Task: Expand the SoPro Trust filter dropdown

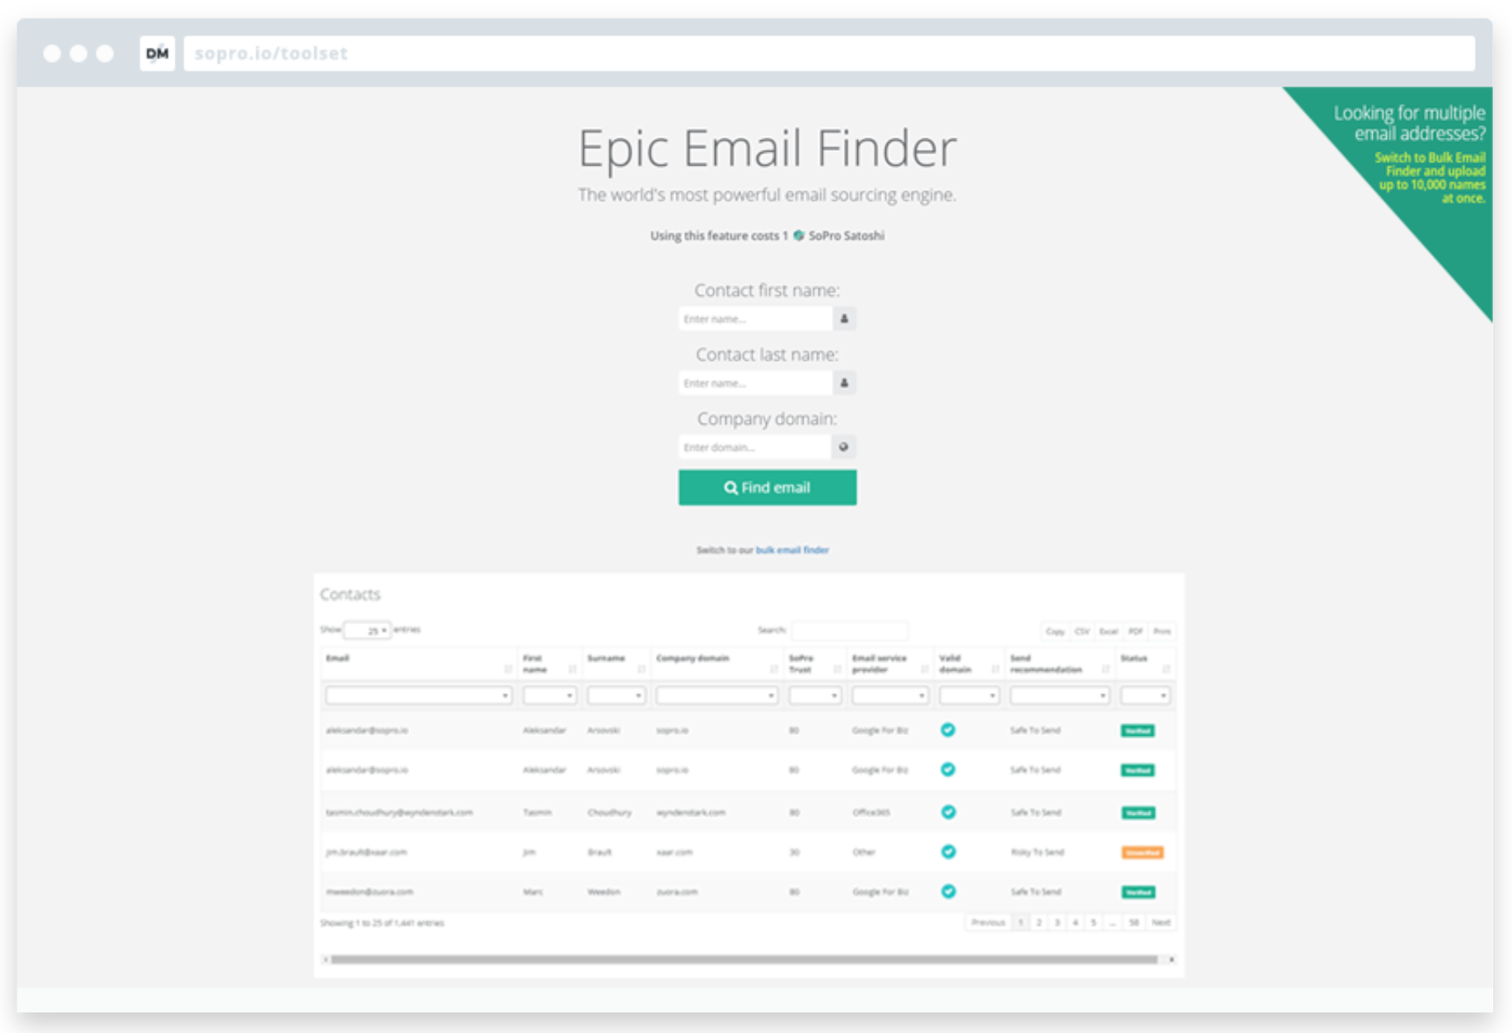Action: click(x=814, y=696)
